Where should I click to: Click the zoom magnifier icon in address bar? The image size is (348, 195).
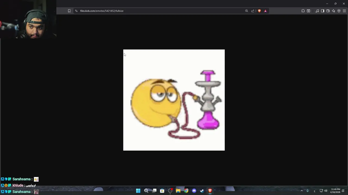click(247, 11)
